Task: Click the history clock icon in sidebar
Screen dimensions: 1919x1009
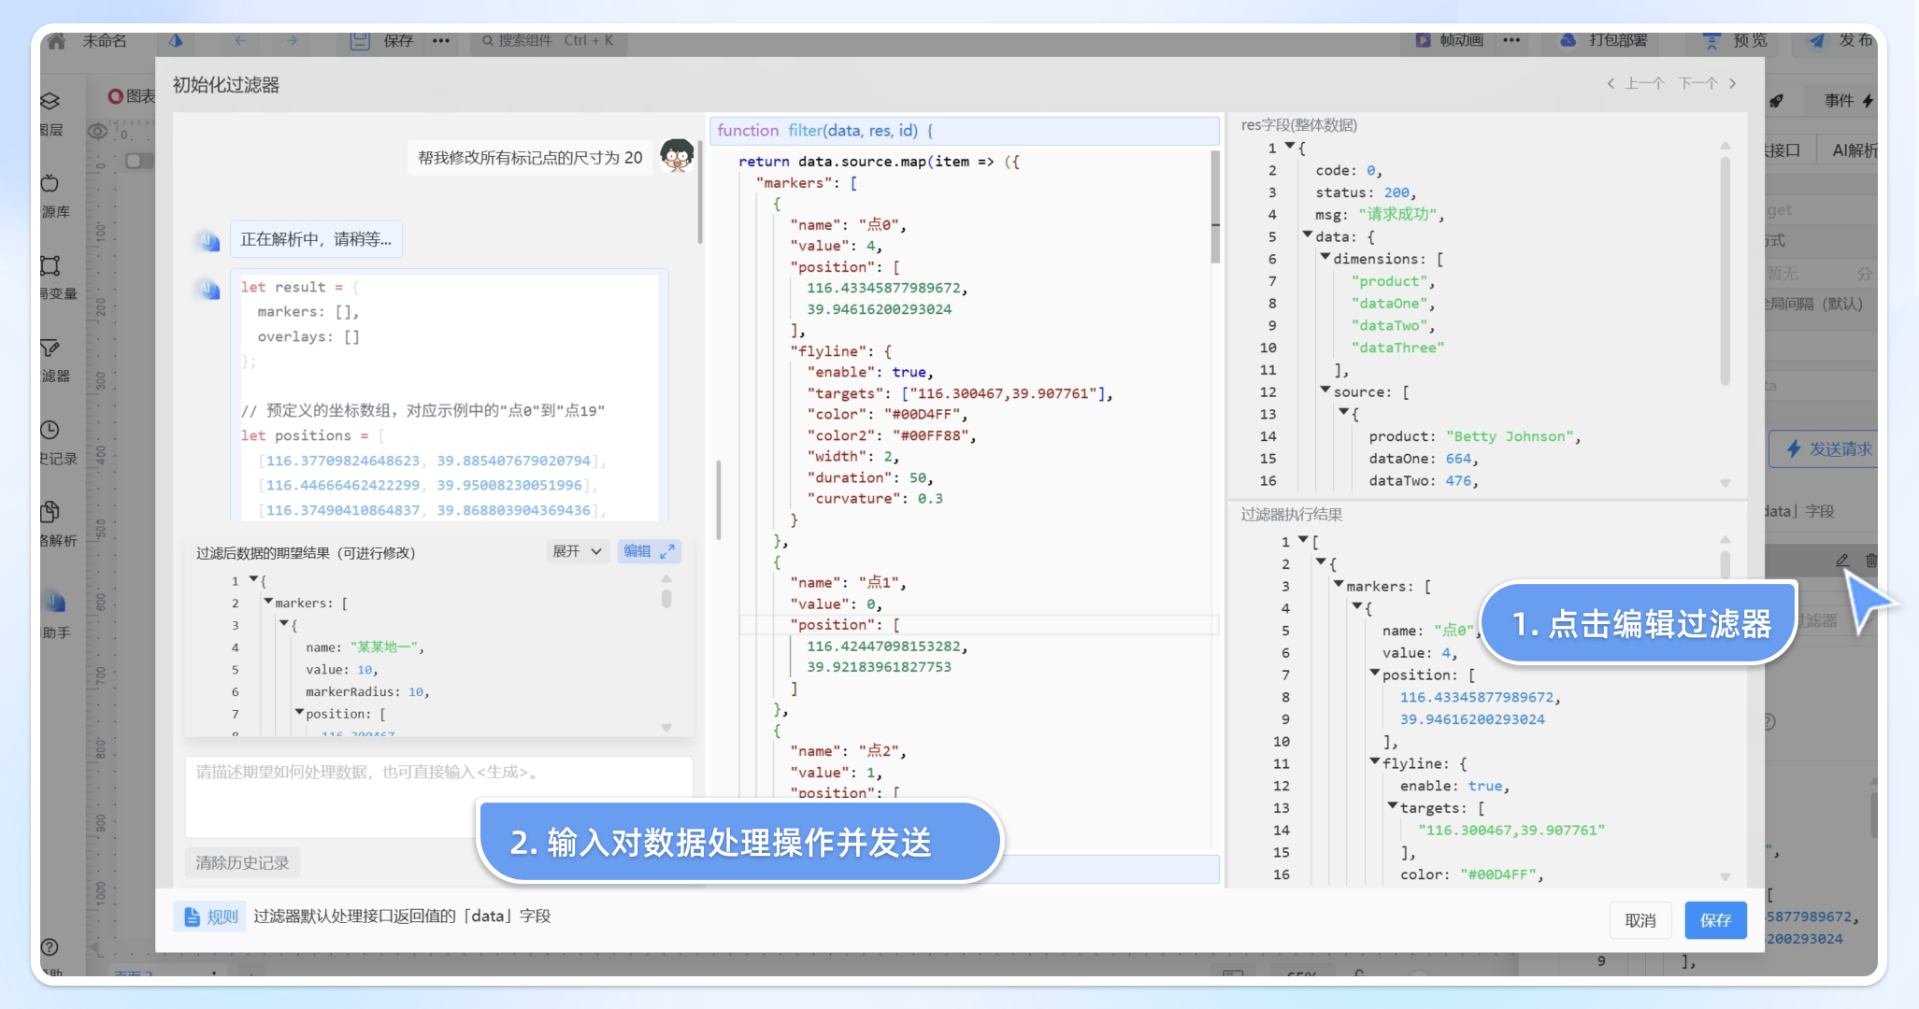Action: pyautogui.click(x=50, y=430)
